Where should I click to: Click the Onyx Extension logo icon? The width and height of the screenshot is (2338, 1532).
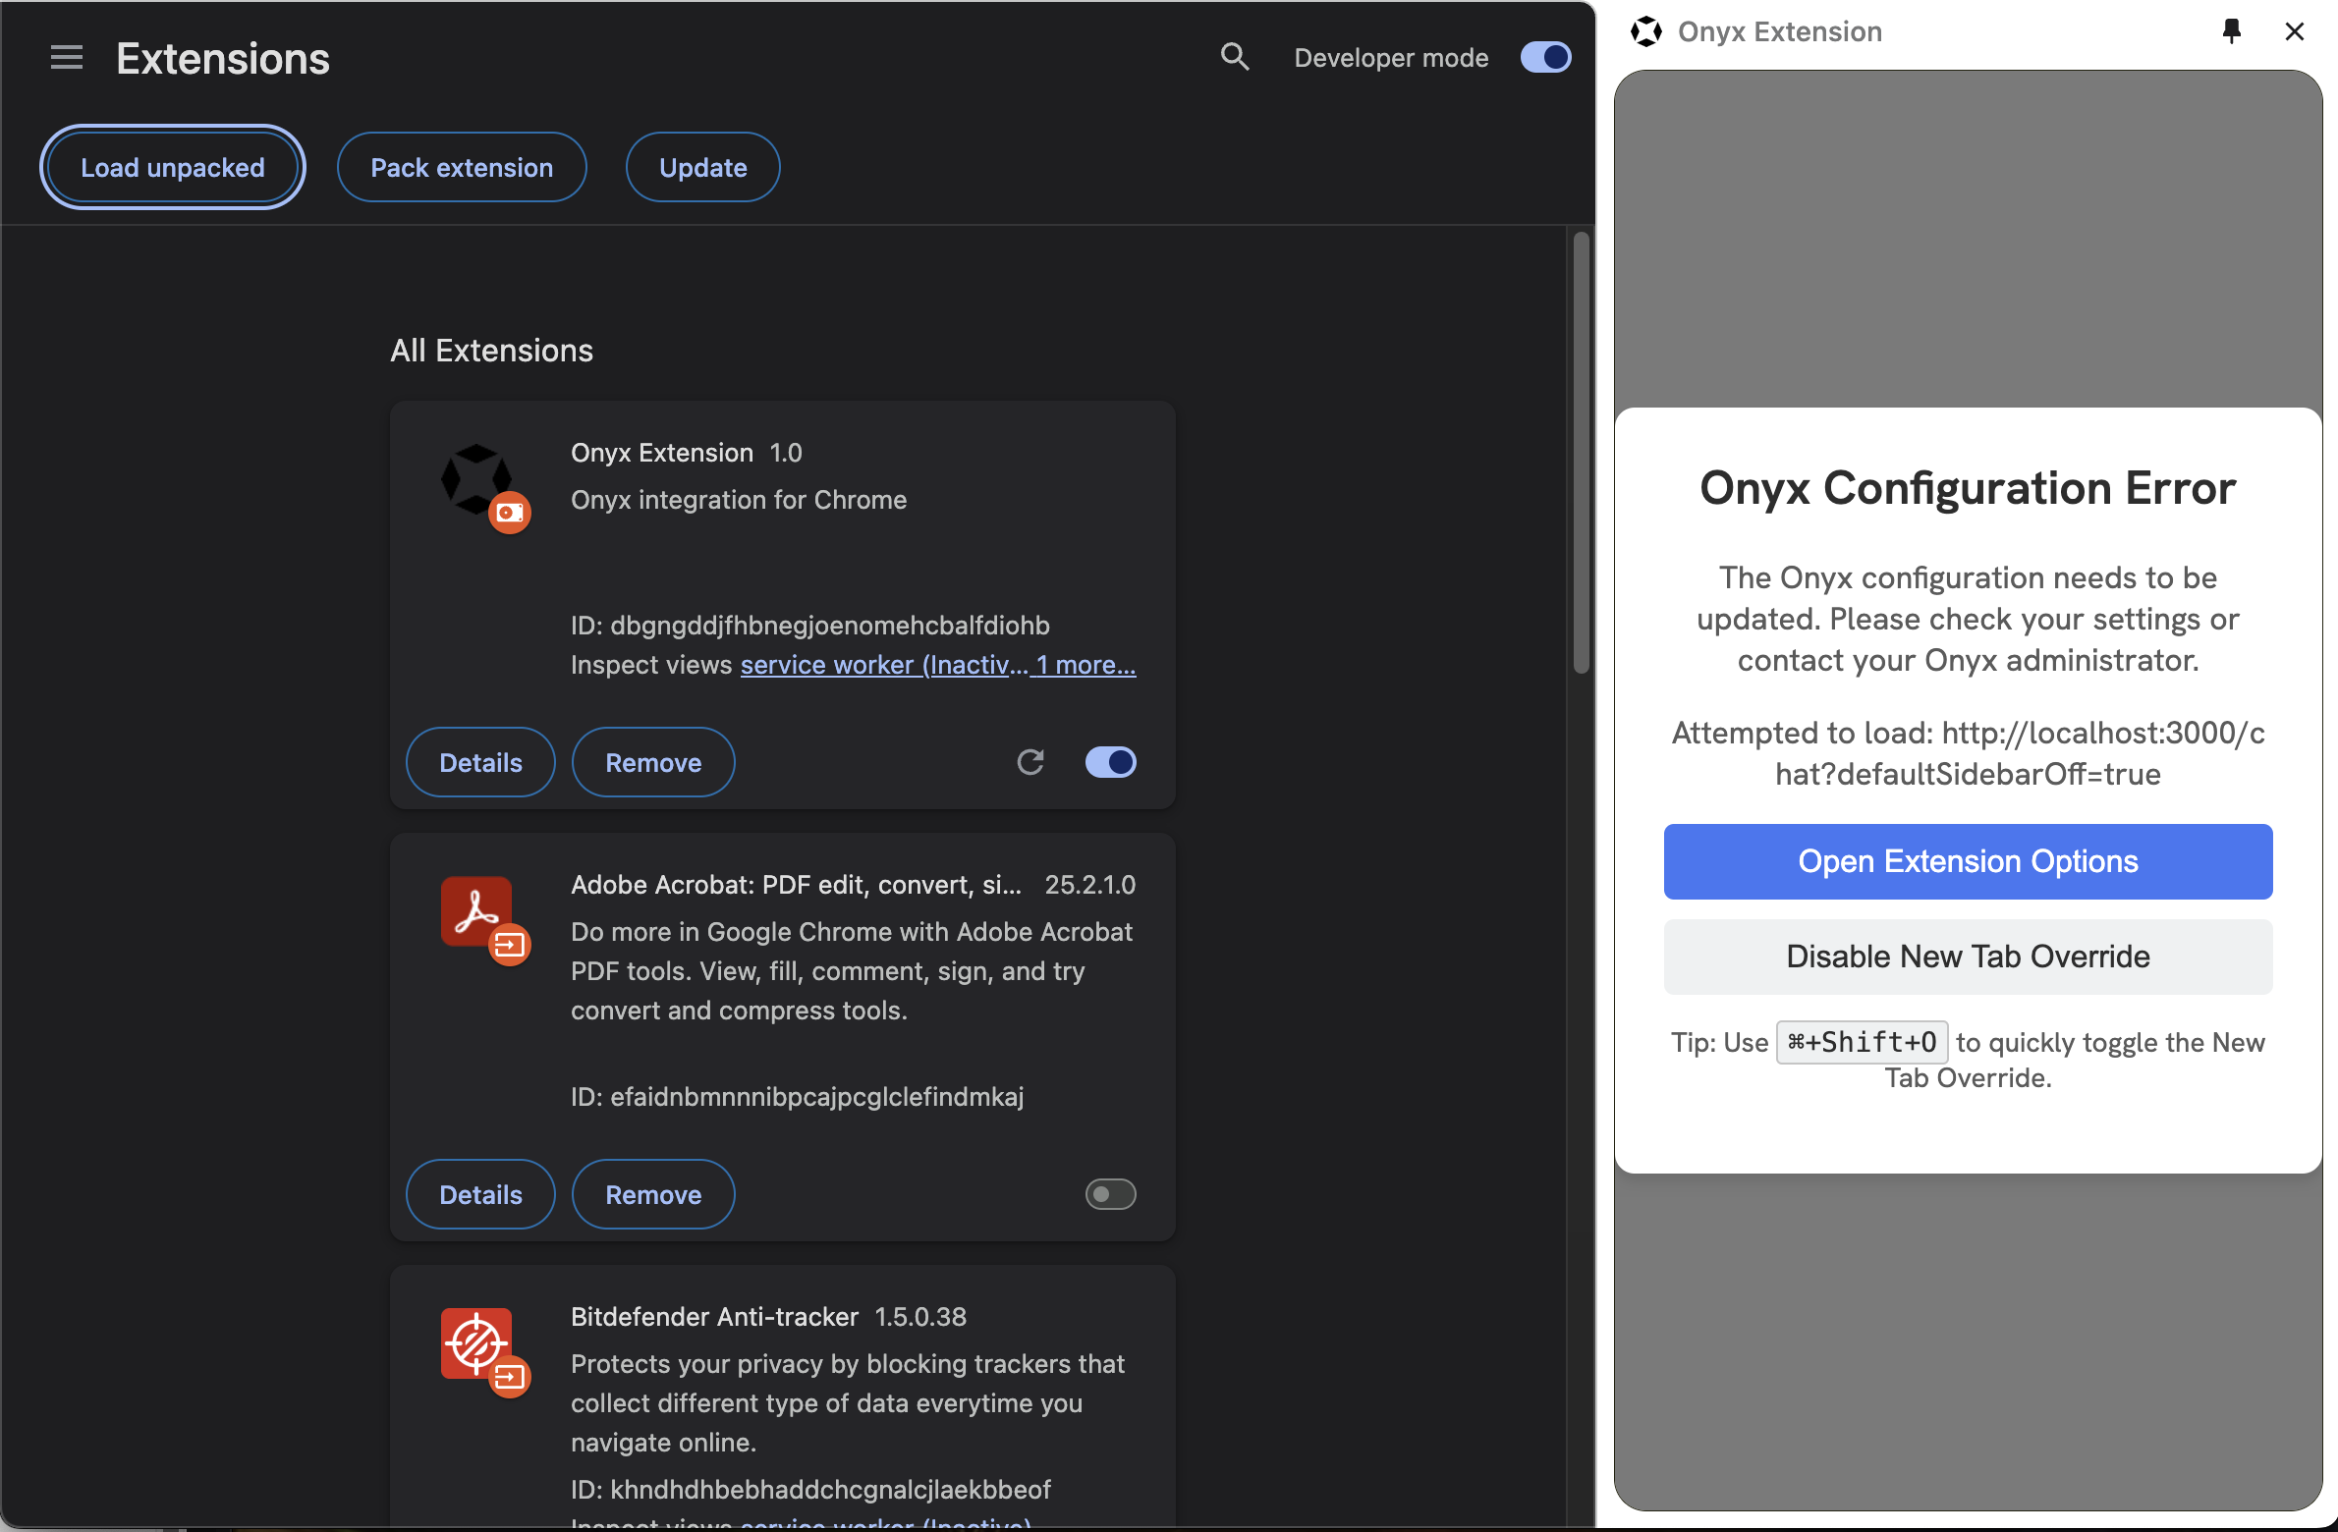(476, 479)
